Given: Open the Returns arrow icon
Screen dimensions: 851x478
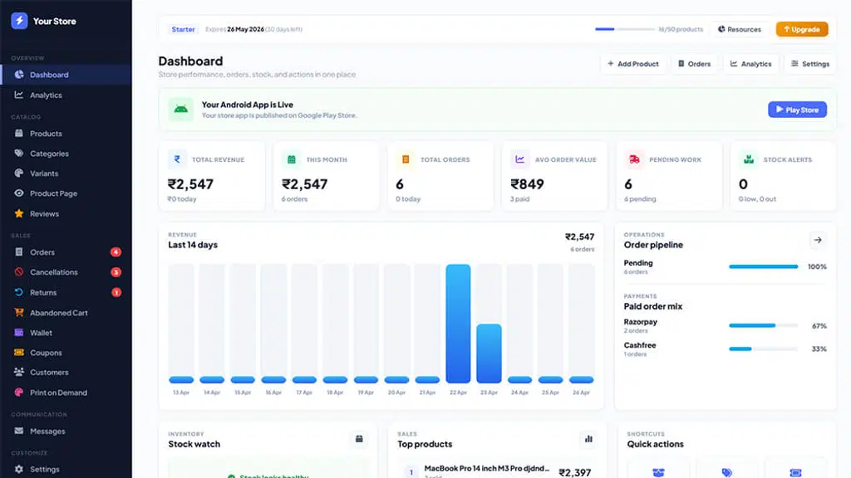Looking at the screenshot, I should [19, 293].
